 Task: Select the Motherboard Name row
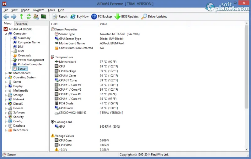point(147,43)
